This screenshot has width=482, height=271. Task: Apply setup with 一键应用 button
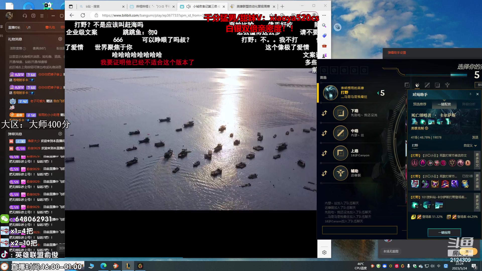click(x=444, y=233)
